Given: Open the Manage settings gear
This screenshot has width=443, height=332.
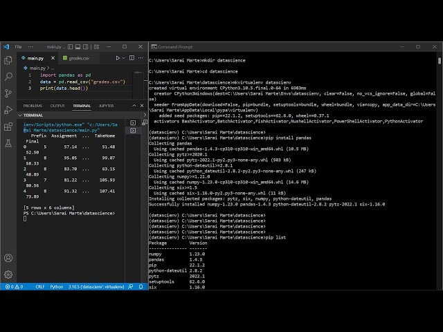Looking at the screenshot, I should (8, 275).
